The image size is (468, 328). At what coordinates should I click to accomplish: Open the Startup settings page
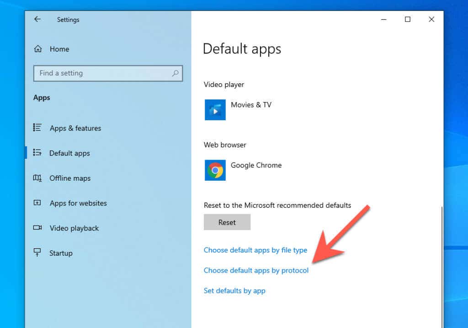(61, 253)
